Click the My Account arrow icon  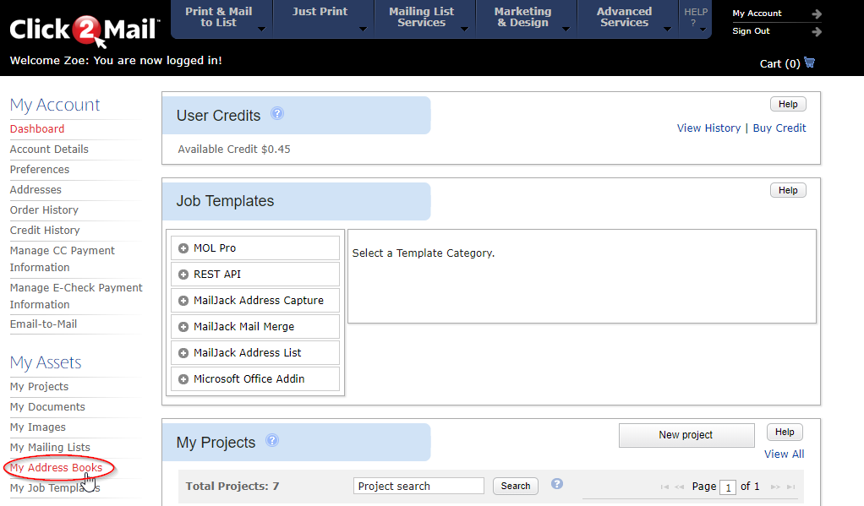point(817,14)
